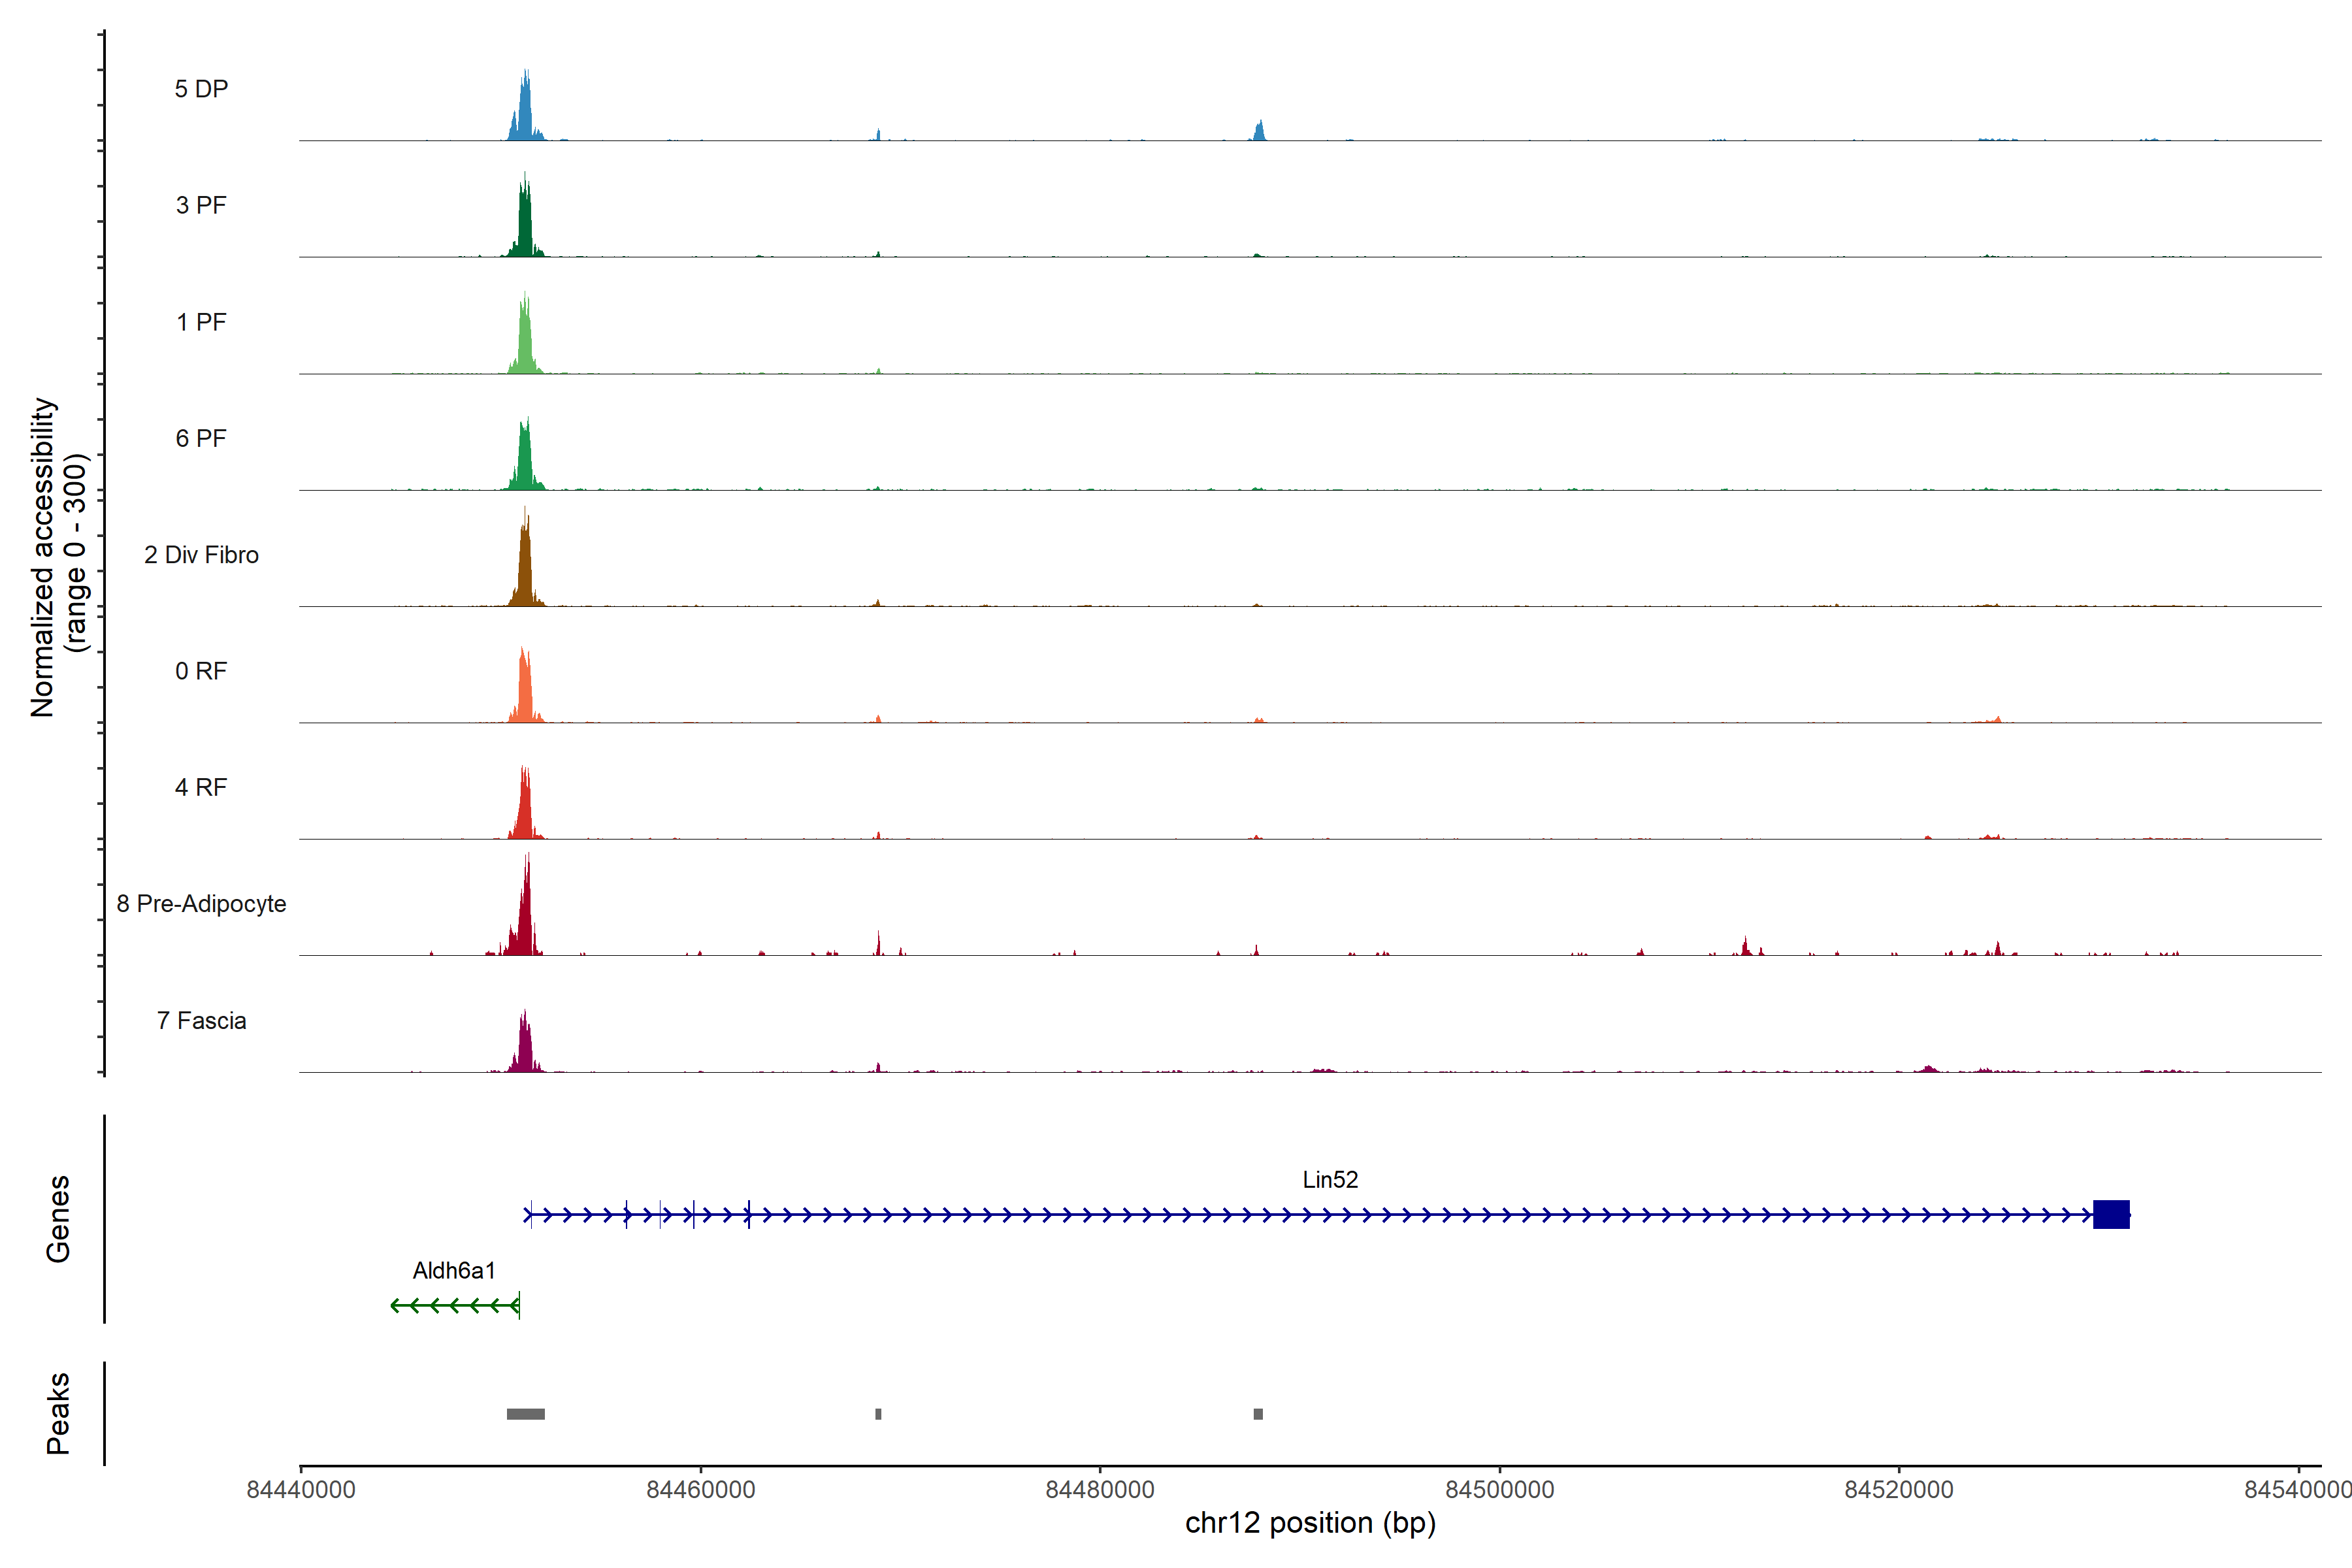Click the 3 PF track label
Viewport: 2352px width, 1568px height.
coord(201,205)
